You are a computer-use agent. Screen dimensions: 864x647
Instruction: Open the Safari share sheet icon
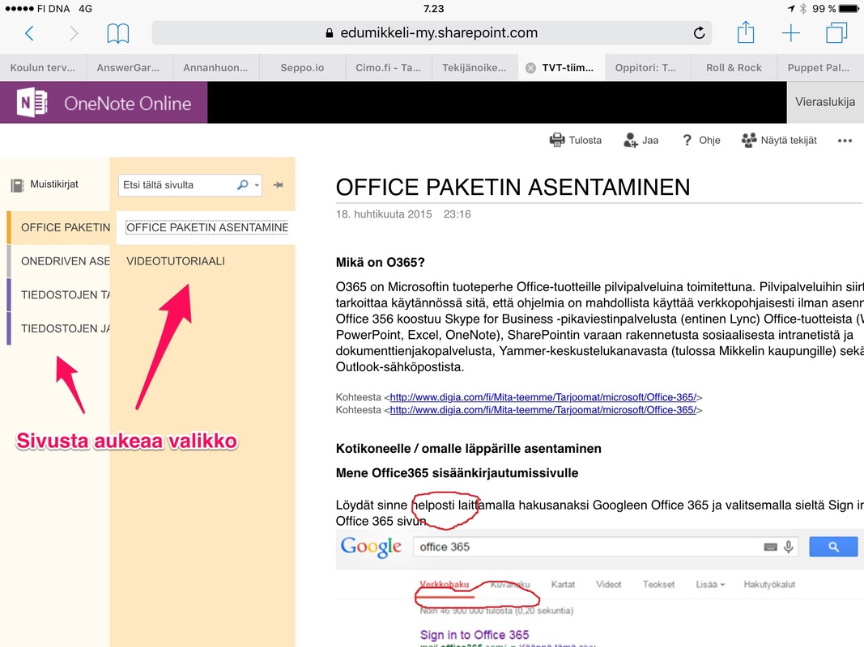[746, 33]
